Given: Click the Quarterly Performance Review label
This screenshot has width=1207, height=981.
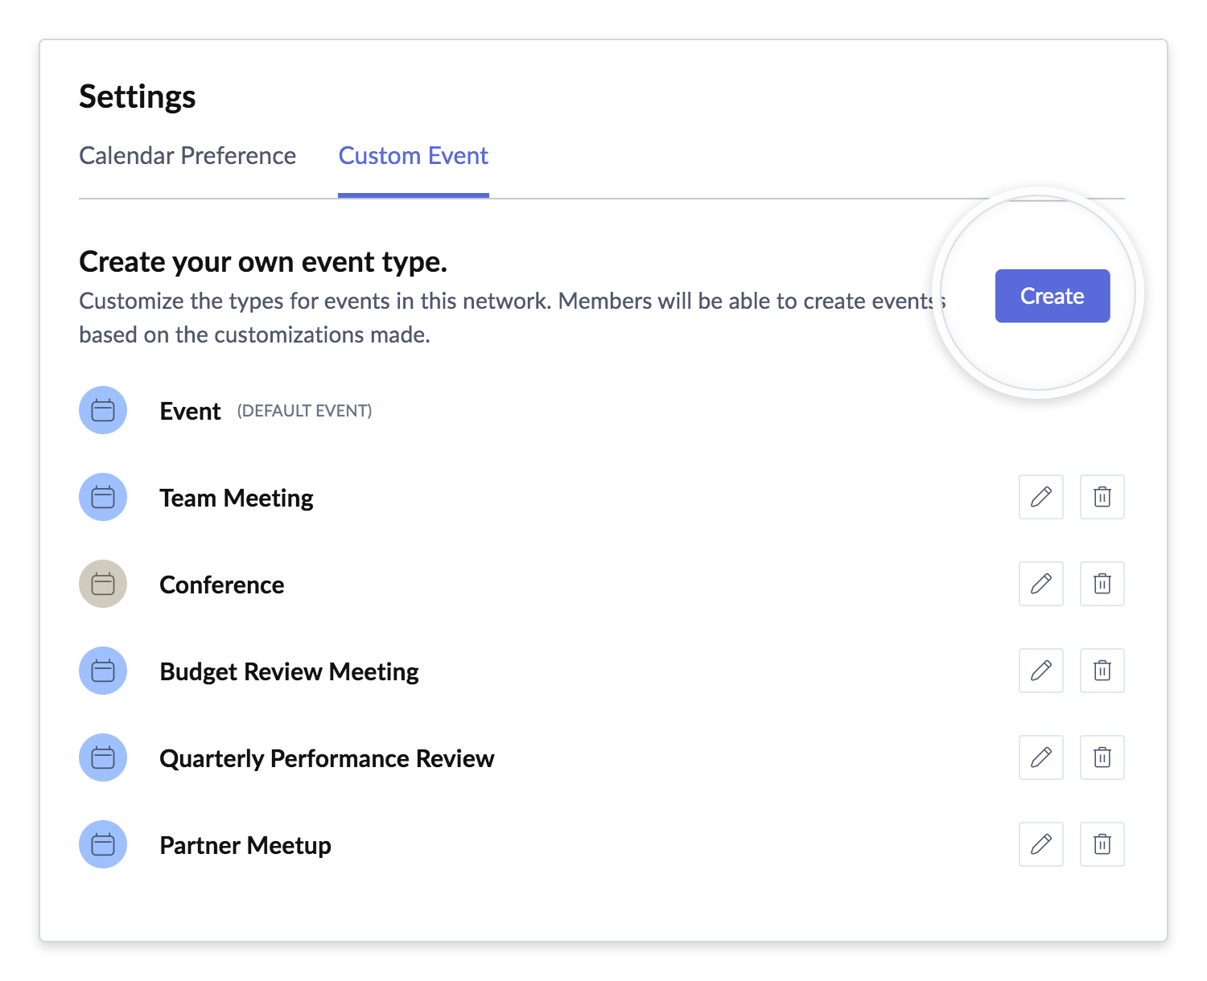Looking at the screenshot, I should coord(327,758).
